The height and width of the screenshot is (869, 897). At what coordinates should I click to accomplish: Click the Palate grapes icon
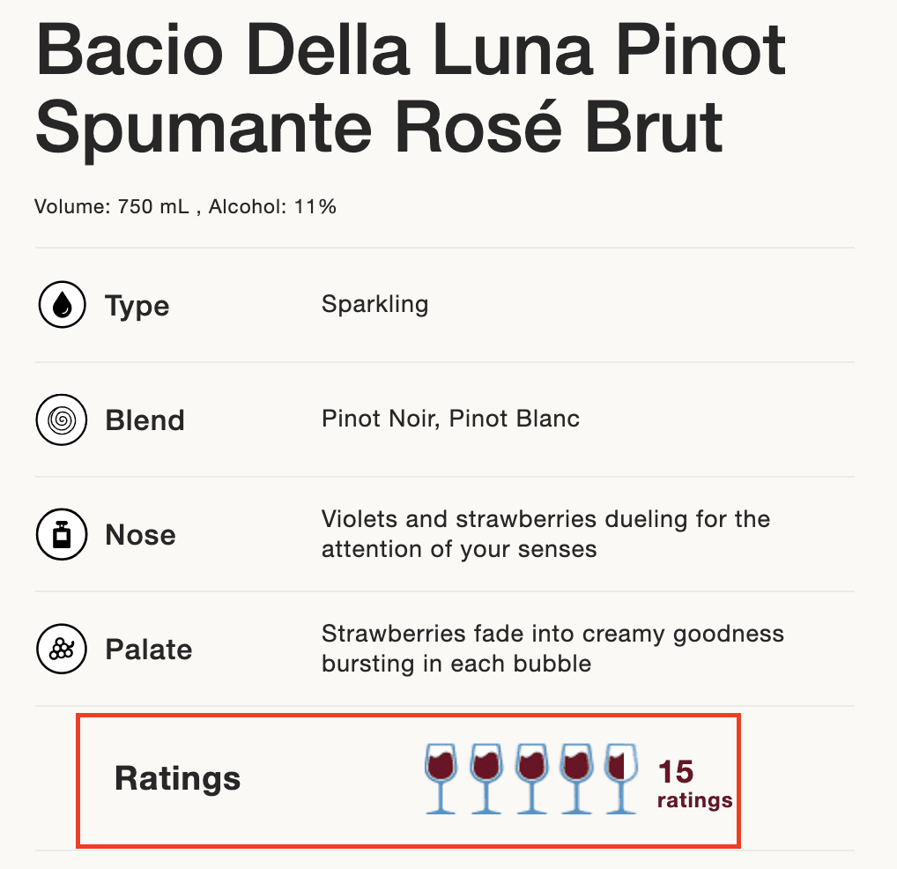click(x=62, y=649)
